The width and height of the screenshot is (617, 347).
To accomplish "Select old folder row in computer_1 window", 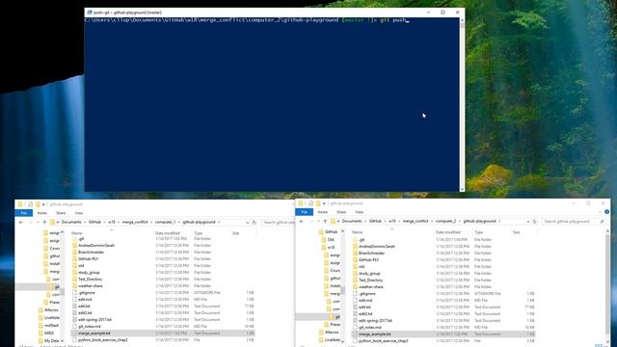I will pos(162,266).
